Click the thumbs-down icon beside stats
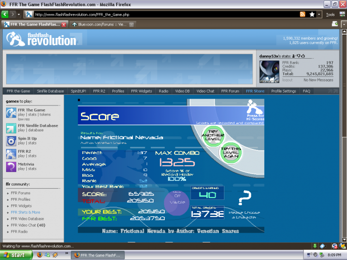 tap(298, 56)
